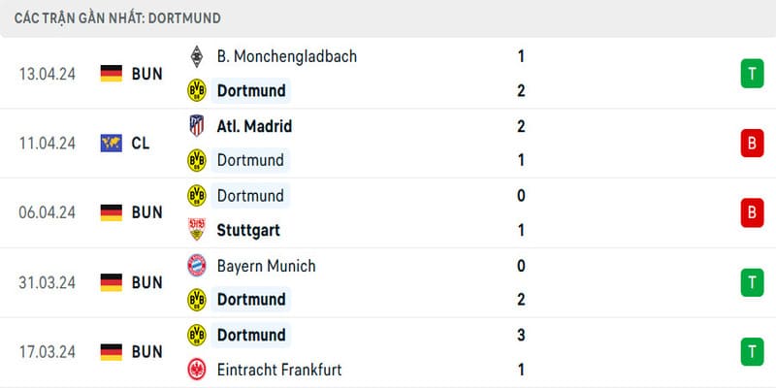Image resolution: width=776 pixels, height=388 pixels.
Task: Open the Bayern Munich team link
Action: click(x=266, y=266)
